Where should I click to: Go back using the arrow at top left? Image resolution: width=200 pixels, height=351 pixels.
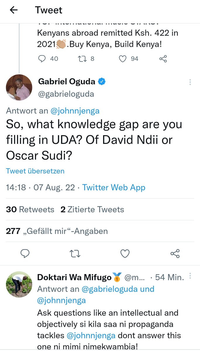[14, 10]
